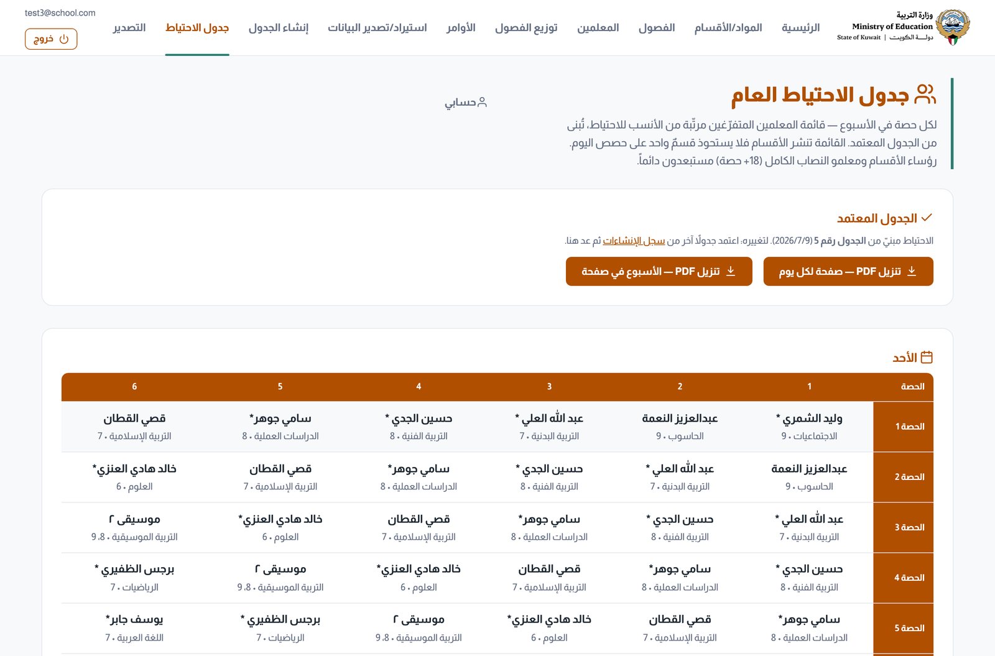
Task: Click الحصة 4 row header
Action: pos(903,578)
